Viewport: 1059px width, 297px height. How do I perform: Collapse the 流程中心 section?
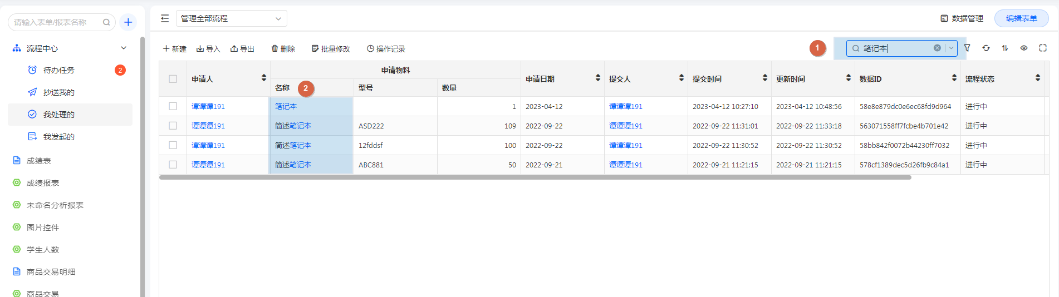coord(124,48)
